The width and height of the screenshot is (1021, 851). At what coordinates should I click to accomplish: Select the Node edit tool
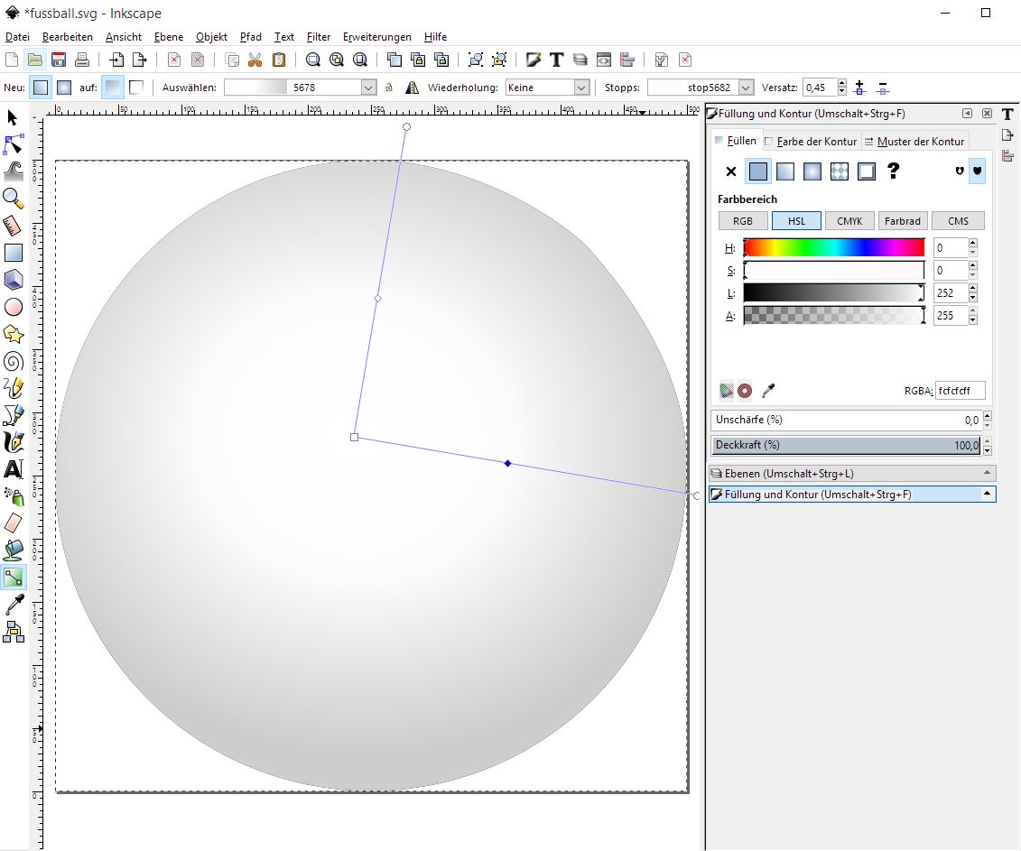pos(14,145)
